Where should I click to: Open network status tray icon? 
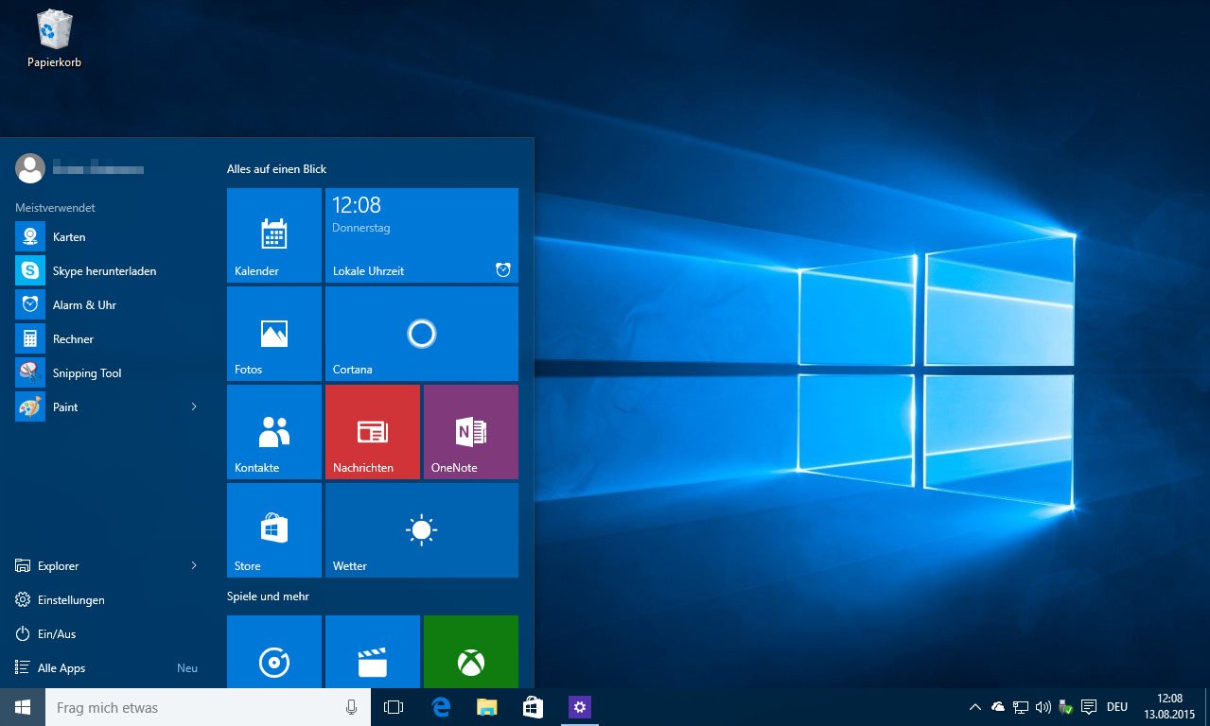(x=1021, y=707)
